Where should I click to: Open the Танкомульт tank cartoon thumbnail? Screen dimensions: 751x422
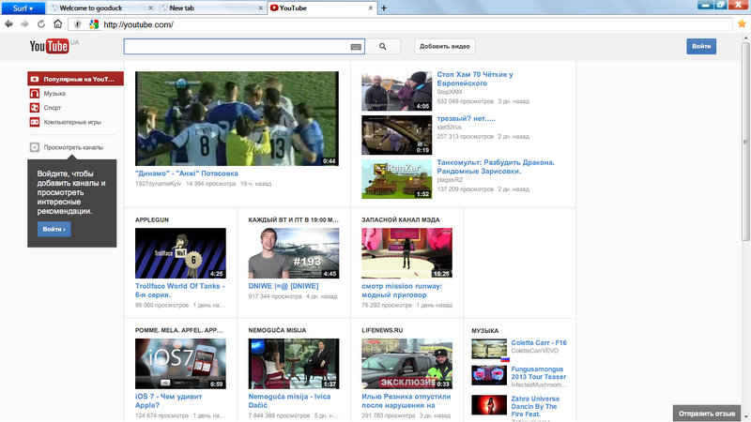point(396,179)
